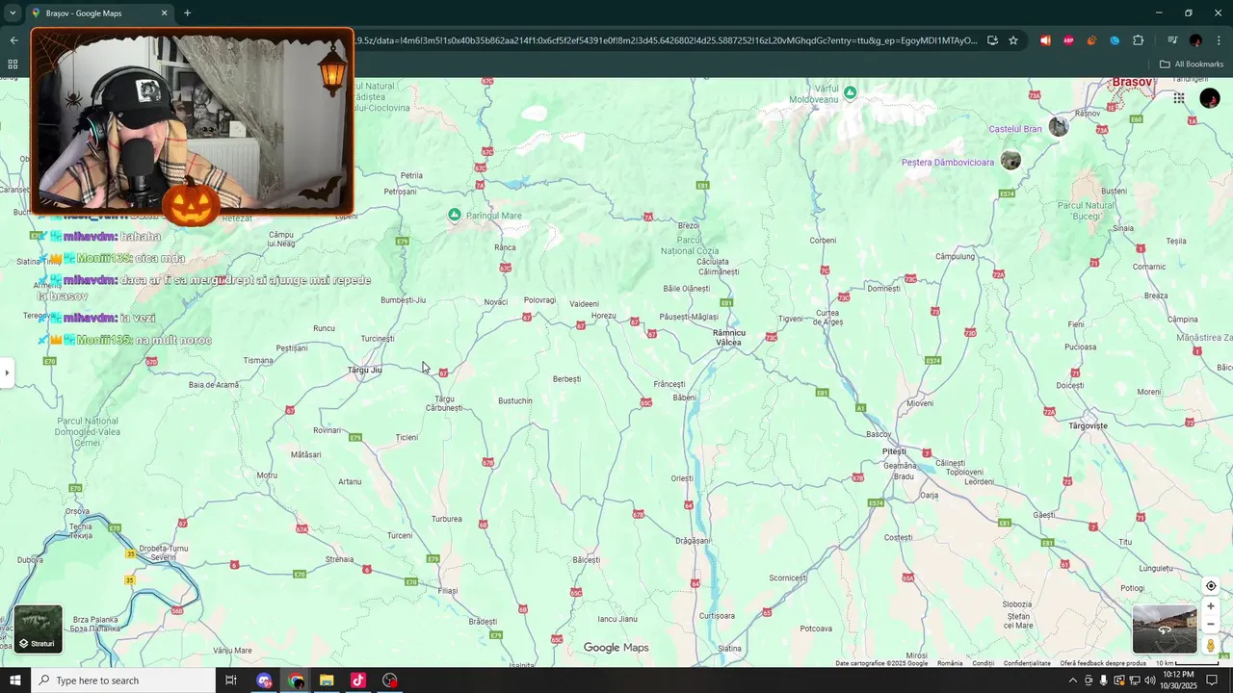
Task: Open the Castelul Bran photo marker
Action: (x=1059, y=127)
